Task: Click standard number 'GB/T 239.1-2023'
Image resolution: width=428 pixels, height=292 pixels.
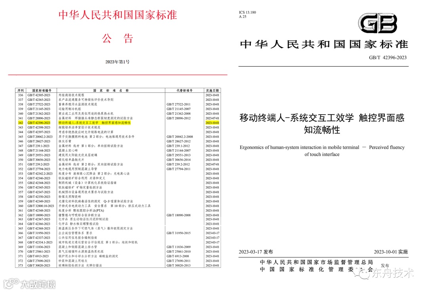Action: tap(38, 146)
